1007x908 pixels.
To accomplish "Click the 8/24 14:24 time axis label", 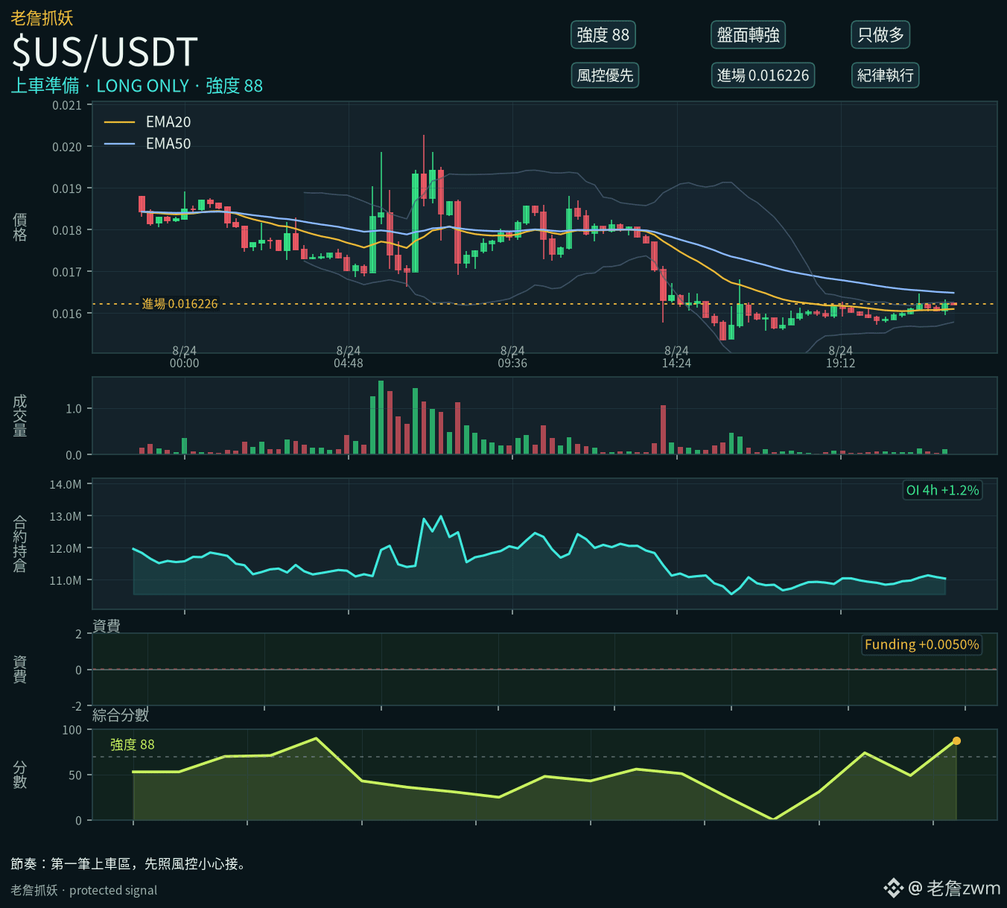I will pyautogui.click(x=676, y=357).
